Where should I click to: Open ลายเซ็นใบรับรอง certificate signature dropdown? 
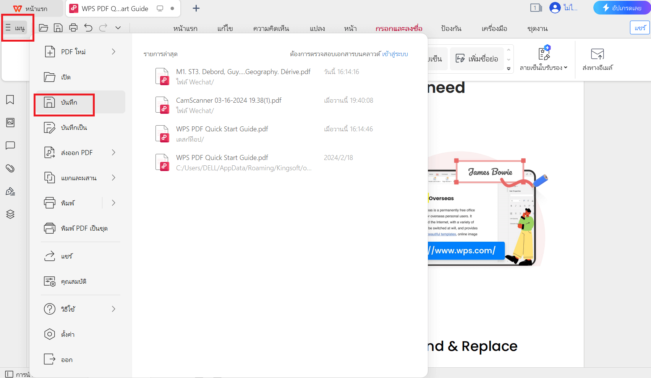point(544,59)
